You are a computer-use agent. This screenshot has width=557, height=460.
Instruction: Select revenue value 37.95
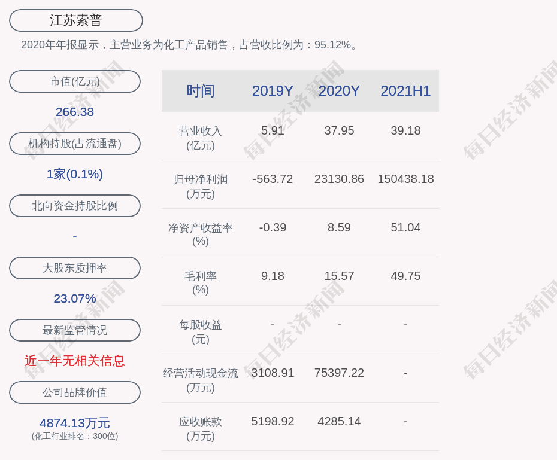coord(339,130)
